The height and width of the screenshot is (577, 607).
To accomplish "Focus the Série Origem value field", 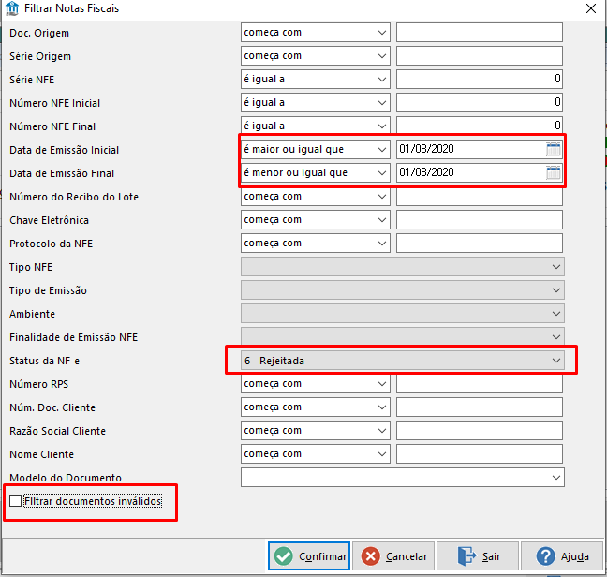I will coord(480,55).
